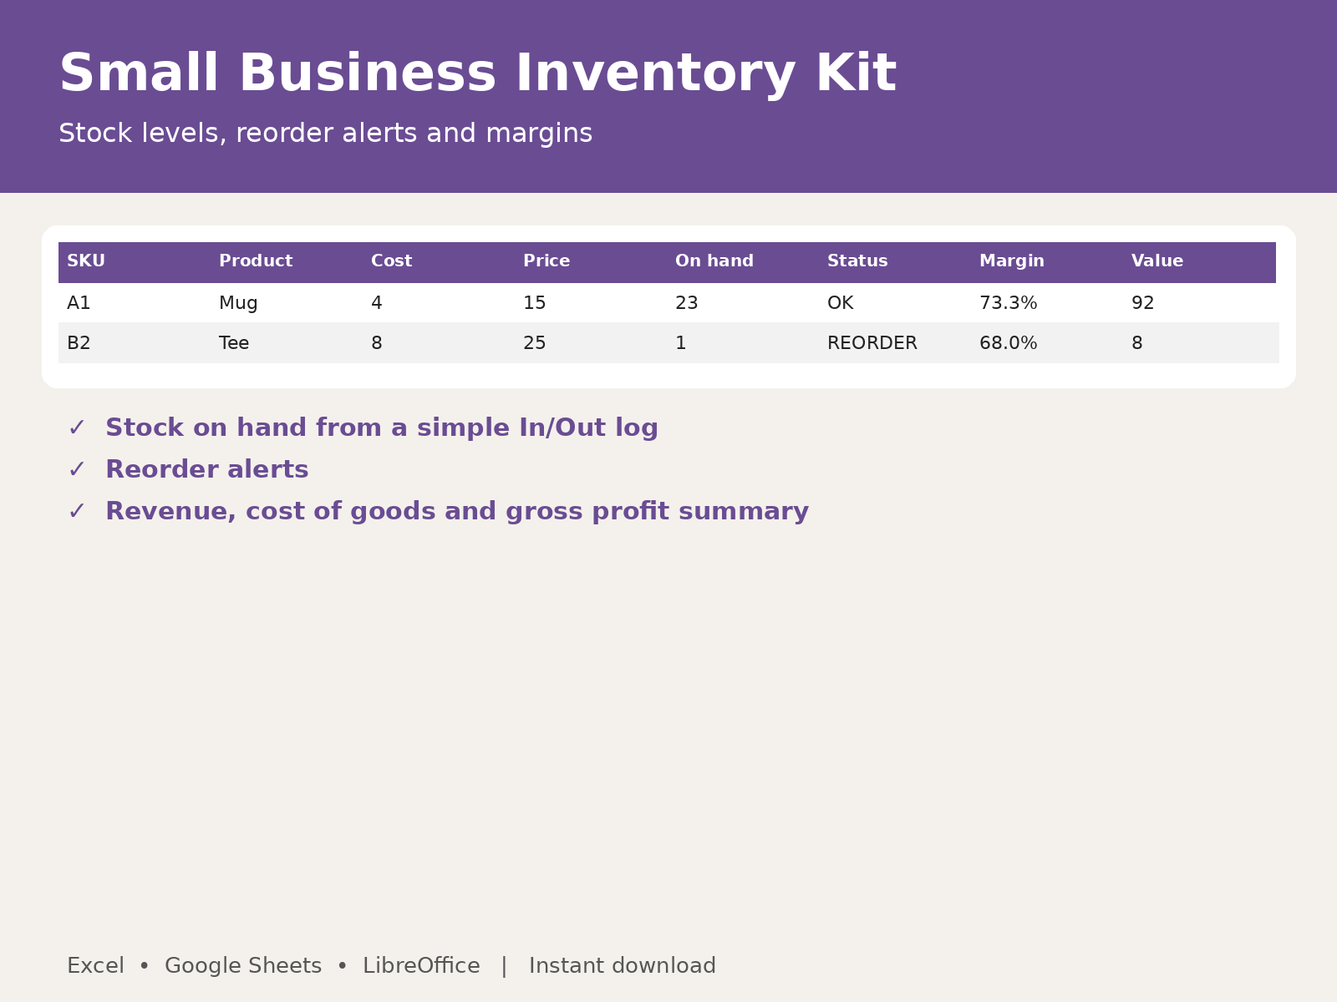The image size is (1337, 1002).
Task: Click the checkmark beside 'Revenue, cost of goods' line
Action: [77, 511]
